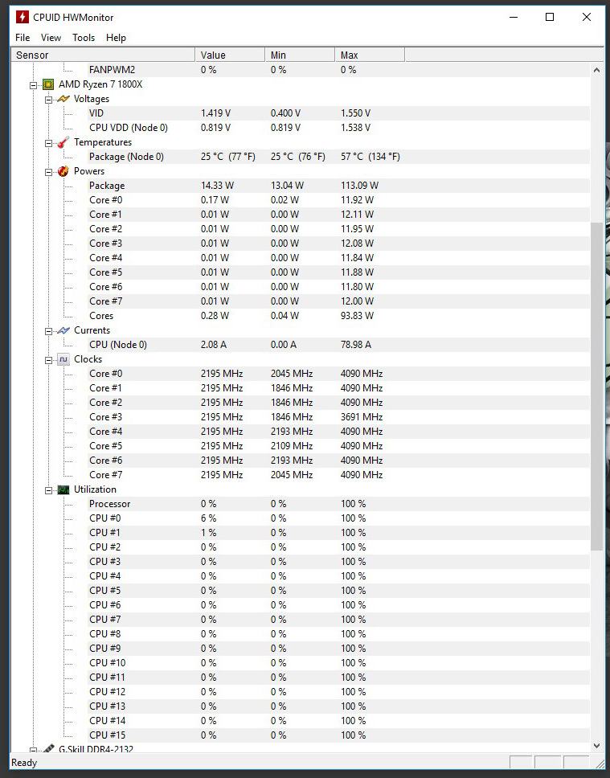Click the 3691 MHz max clock value
Image resolution: width=610 pixels, height=778 pixels.
(362, 417)
